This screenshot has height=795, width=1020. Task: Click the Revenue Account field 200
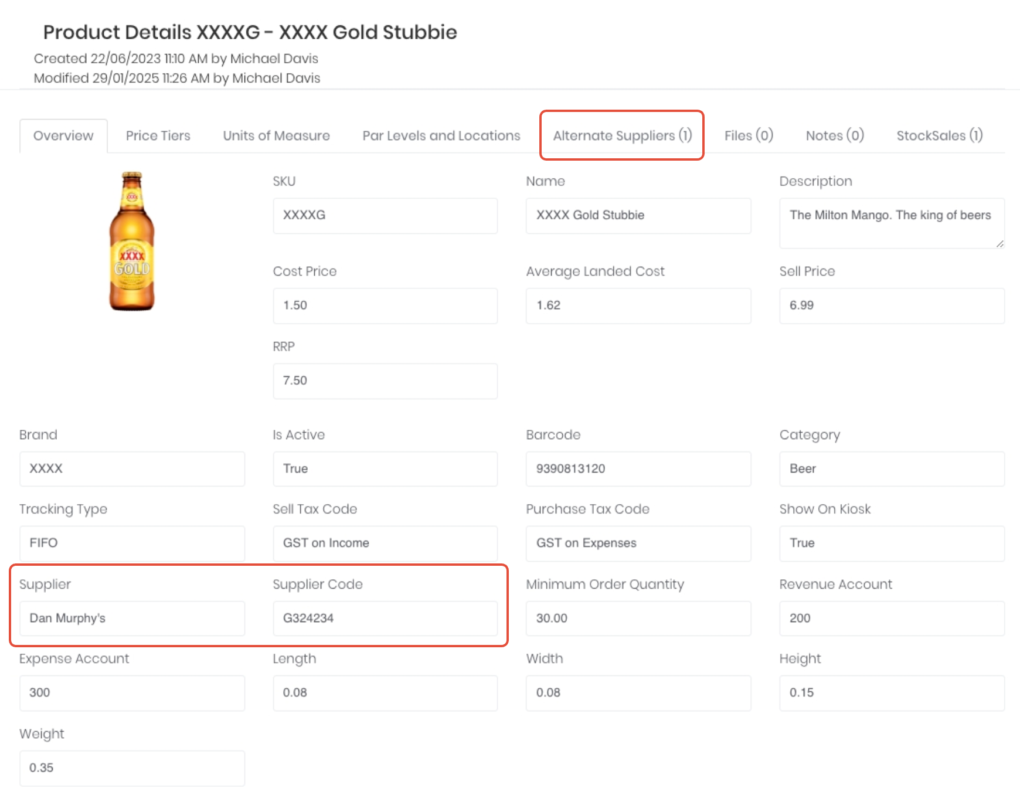(x=892, y=618)
